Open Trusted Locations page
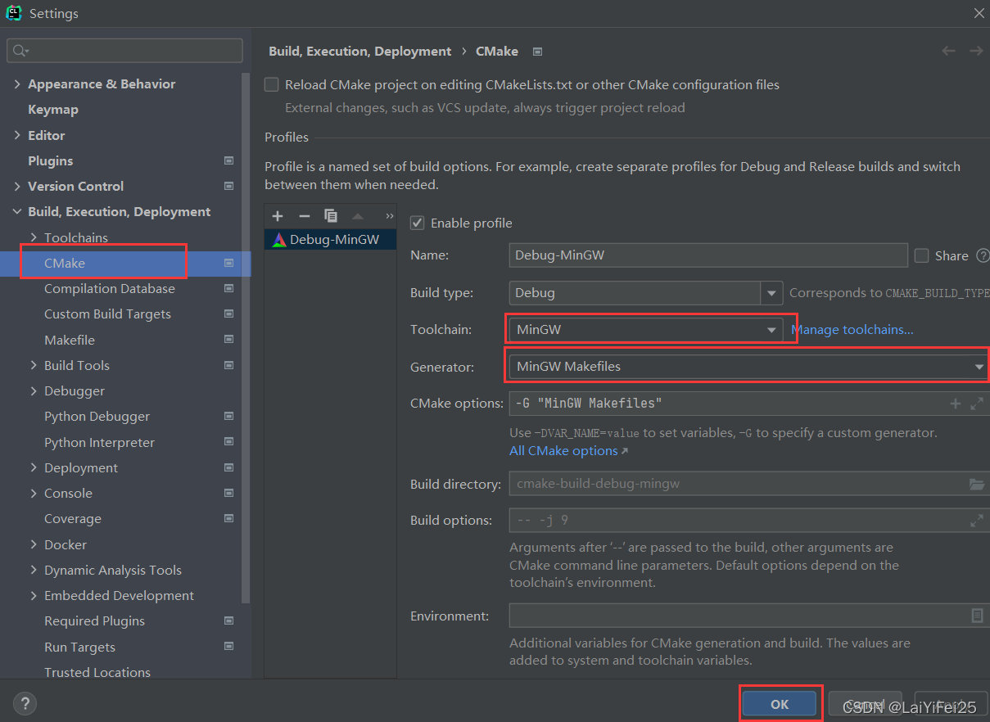Viewport: 990px width, 722px height. (97, 672)
